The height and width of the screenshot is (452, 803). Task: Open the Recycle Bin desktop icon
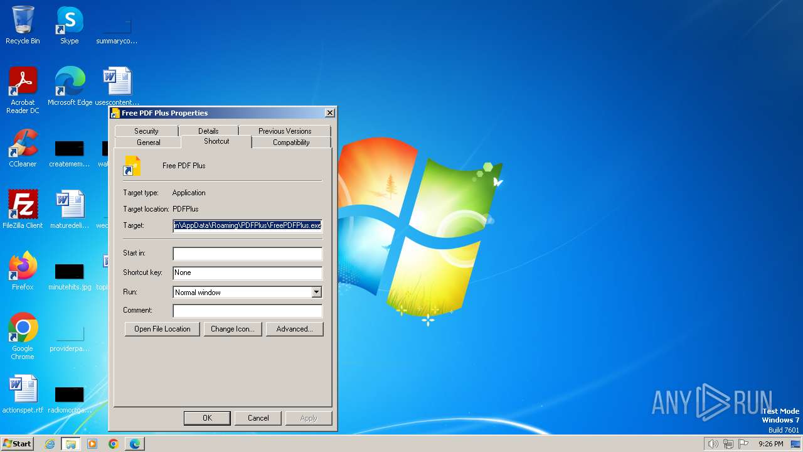tap(23, 25)
